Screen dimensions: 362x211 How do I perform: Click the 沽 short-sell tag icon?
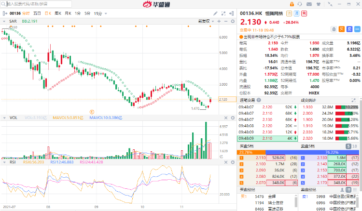(x=289, y=13)
